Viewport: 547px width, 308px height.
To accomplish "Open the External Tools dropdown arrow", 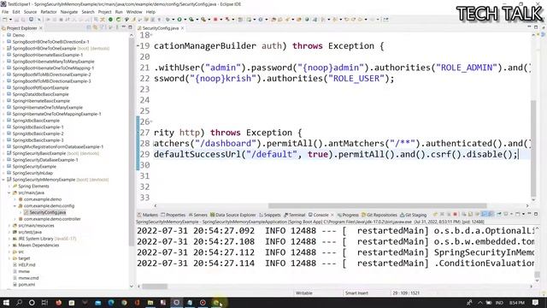I will pos(209,20).
